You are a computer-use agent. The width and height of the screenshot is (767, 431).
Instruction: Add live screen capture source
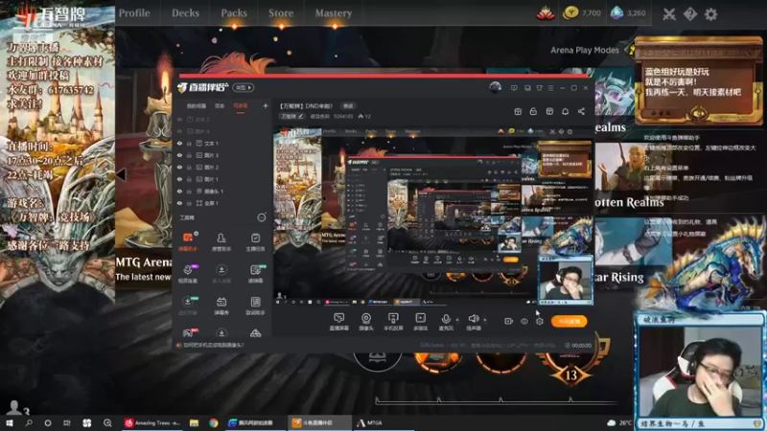(x=339, y=322)
